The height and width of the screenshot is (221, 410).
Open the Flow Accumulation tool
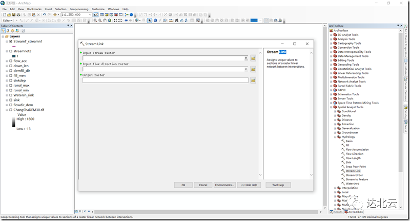tap(357, 150)
